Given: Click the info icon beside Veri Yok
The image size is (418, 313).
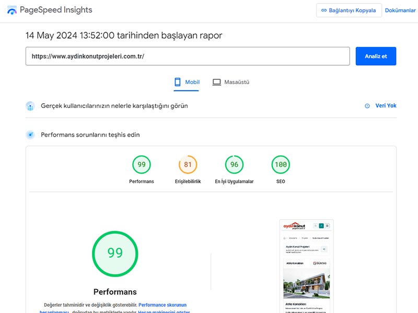Looking at the screenshot, I should point(367,106).
